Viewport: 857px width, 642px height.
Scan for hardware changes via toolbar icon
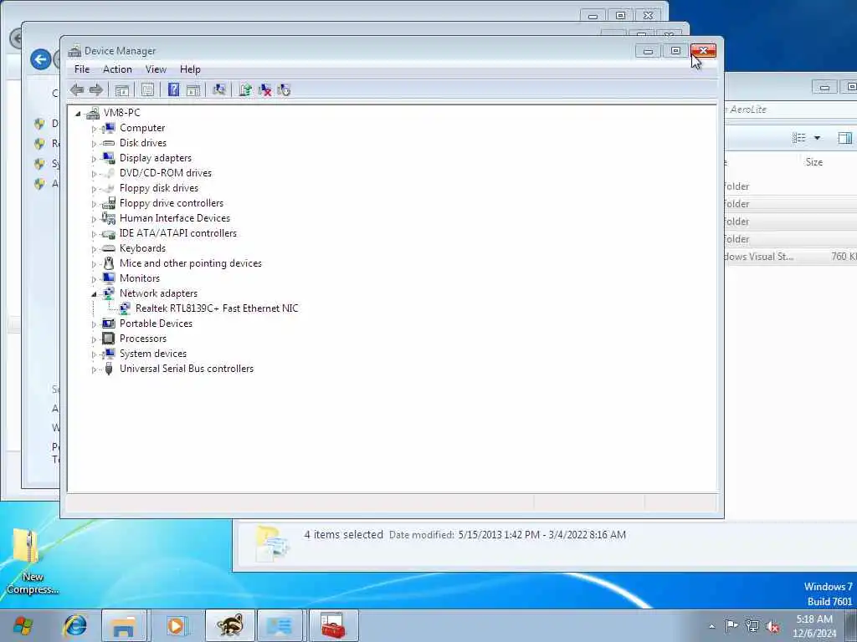point(219,90)
